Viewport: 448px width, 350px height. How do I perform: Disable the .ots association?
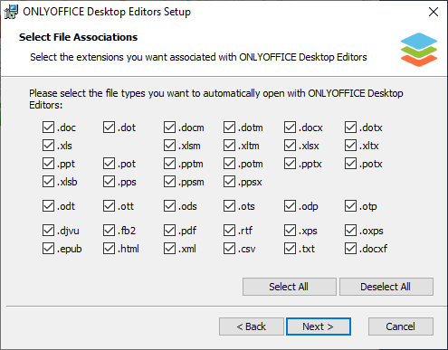point(229,206)
